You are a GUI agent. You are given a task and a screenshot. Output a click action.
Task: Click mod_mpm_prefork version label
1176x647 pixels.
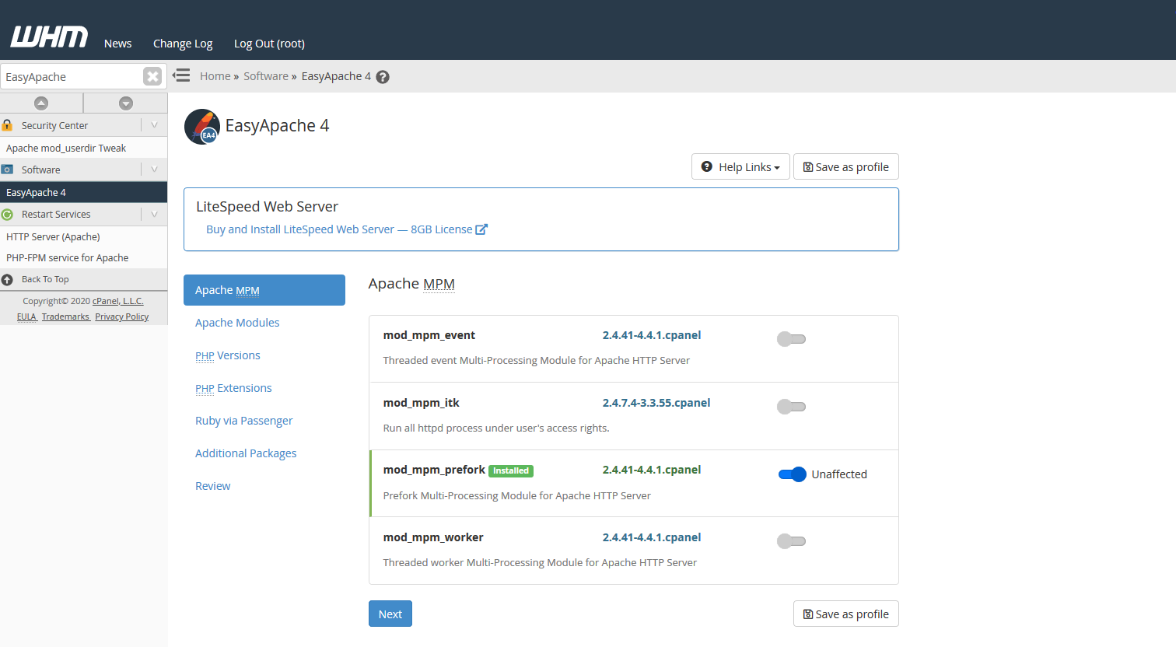(x=652, y=470)
